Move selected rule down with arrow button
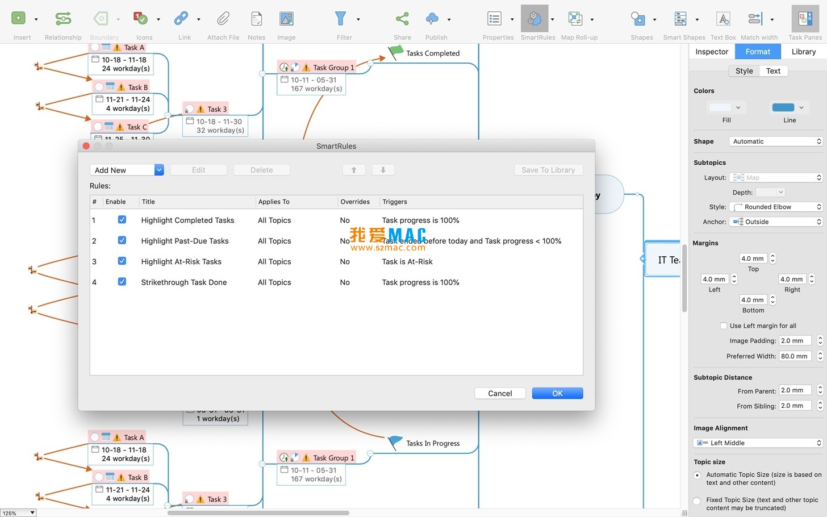Screen dimensions: 827x517 point(383,170)
